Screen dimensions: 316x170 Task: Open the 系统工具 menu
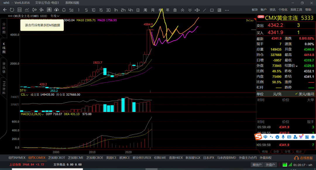click(296, 10)
